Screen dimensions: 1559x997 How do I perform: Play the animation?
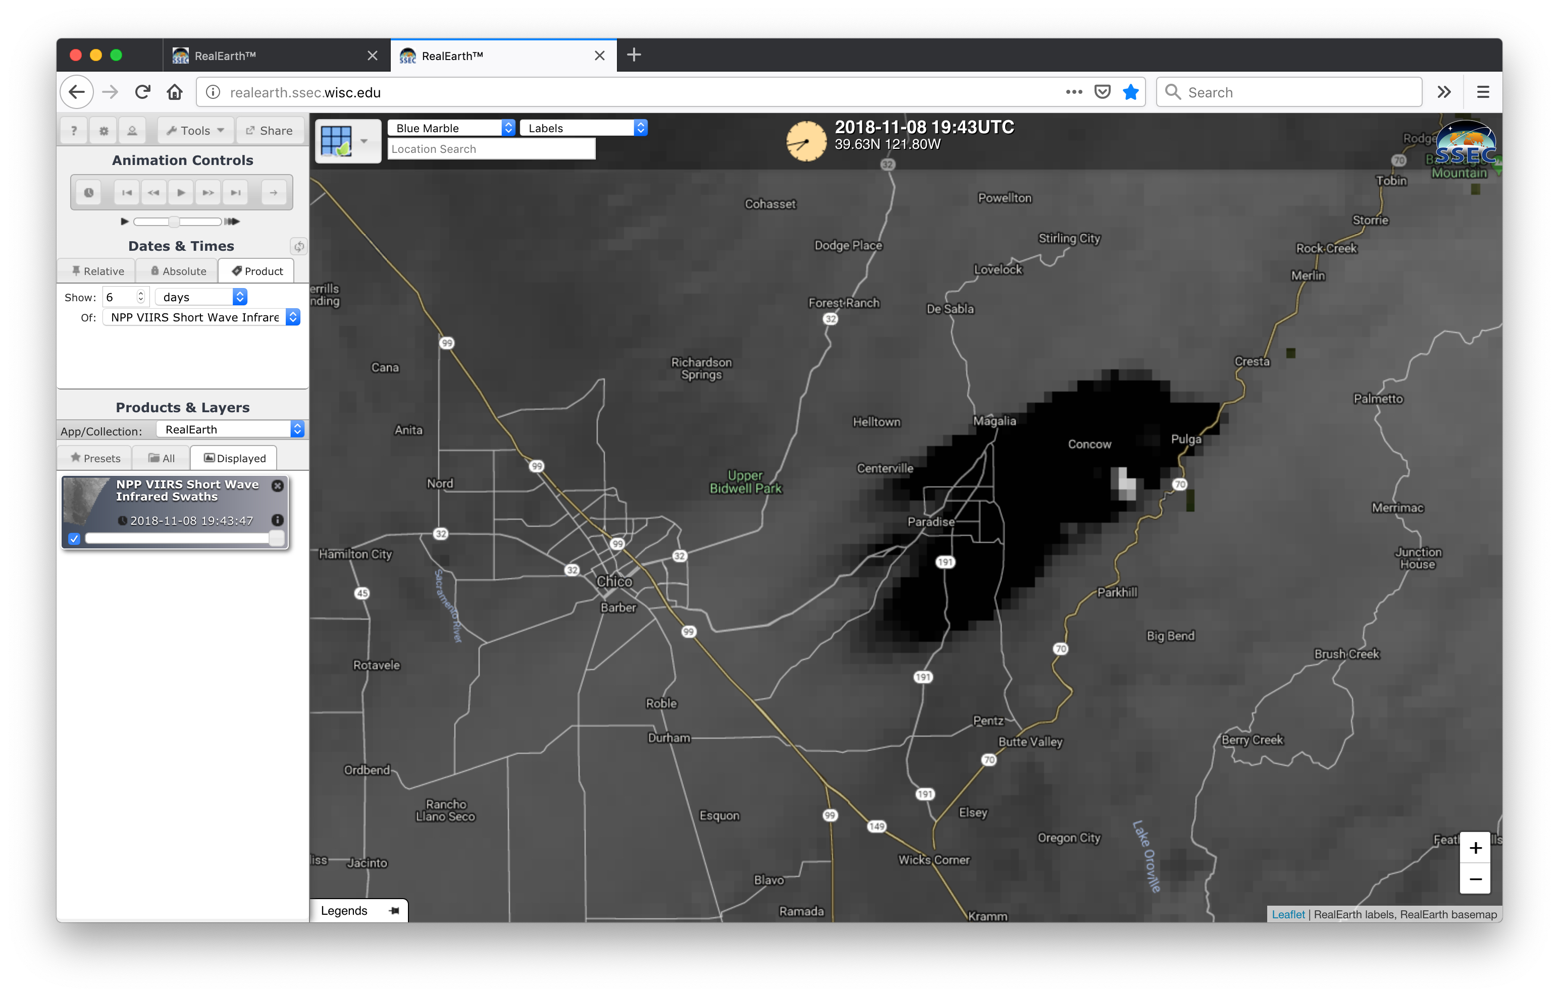click(x=181, y=192)
